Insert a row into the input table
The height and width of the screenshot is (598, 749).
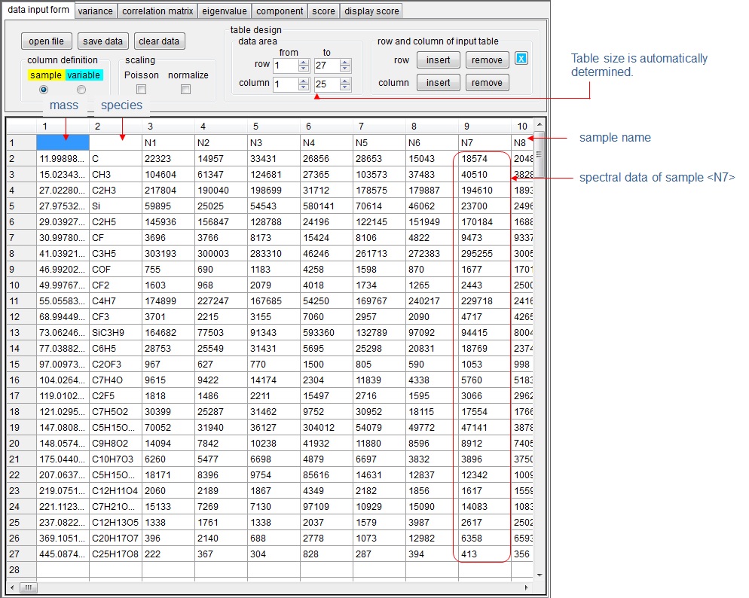(x=438, y=59)
